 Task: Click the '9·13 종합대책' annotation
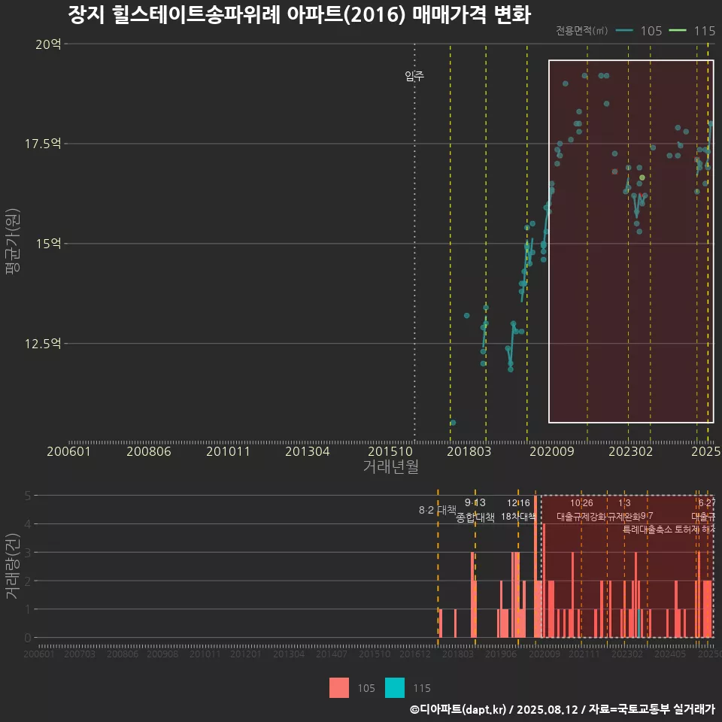tap(475, 510)
